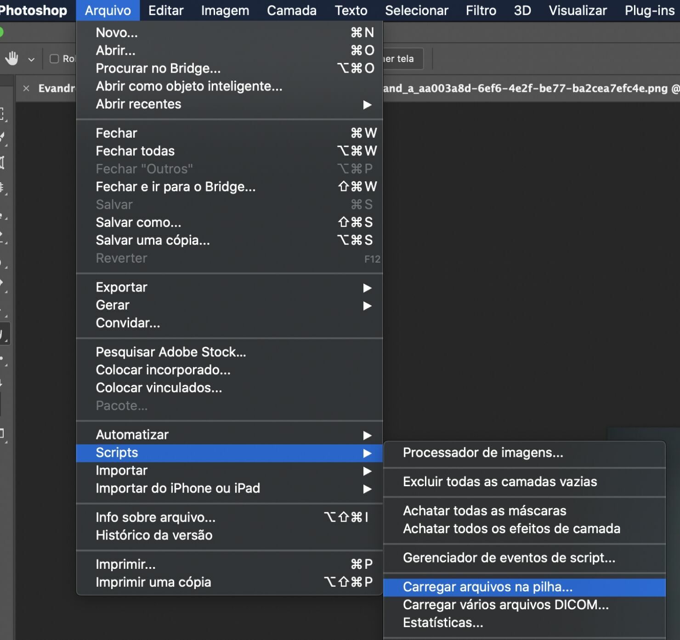This screenshot has width=680, height=640.
Task: Open Histórico da versão
Action: 229,535
